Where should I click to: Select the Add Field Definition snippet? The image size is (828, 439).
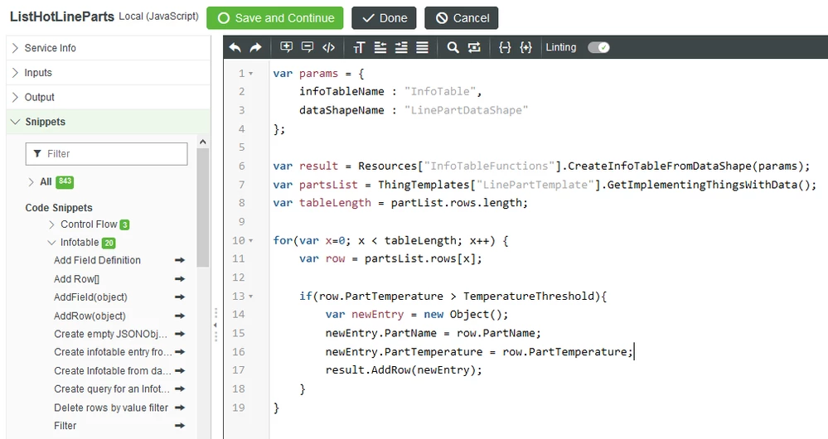tap(97, 260)
